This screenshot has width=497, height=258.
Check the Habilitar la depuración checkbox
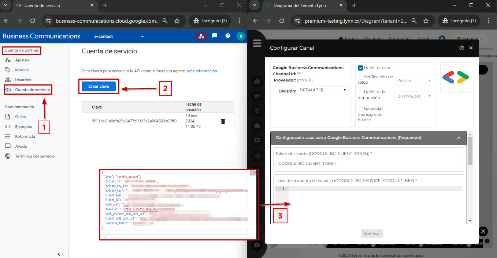(360, 92)
